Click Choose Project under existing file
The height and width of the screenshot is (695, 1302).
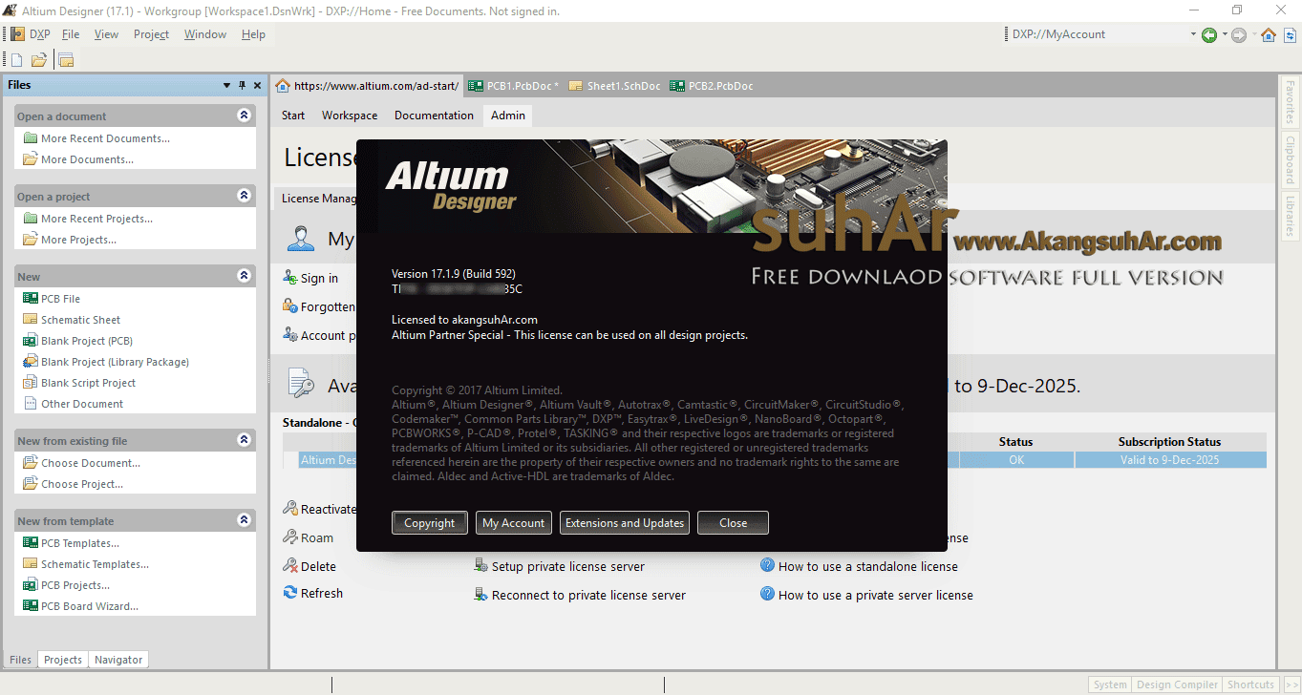point(74,484)
